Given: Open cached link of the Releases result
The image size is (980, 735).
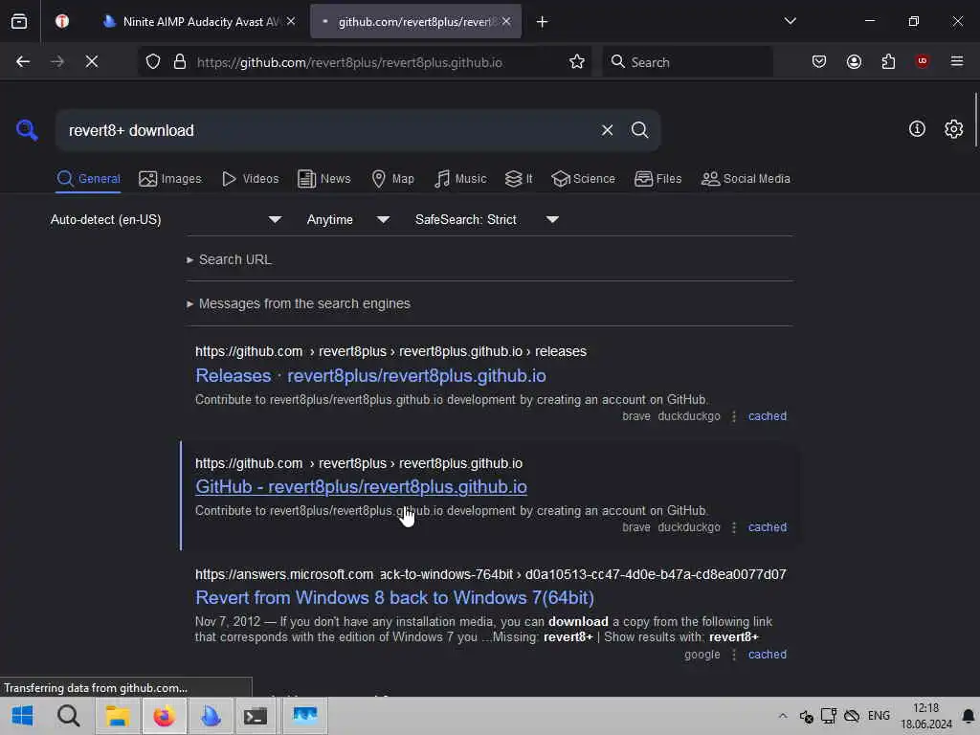Looking at the screenshot, I should [x=767, y=416].
